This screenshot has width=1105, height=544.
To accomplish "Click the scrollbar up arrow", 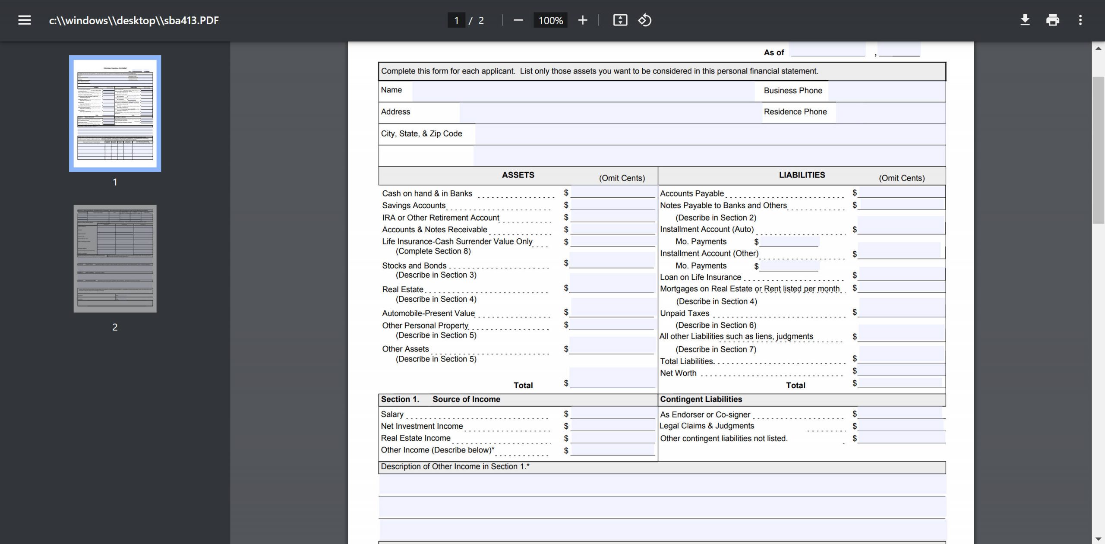I will tap(1099, 48).
